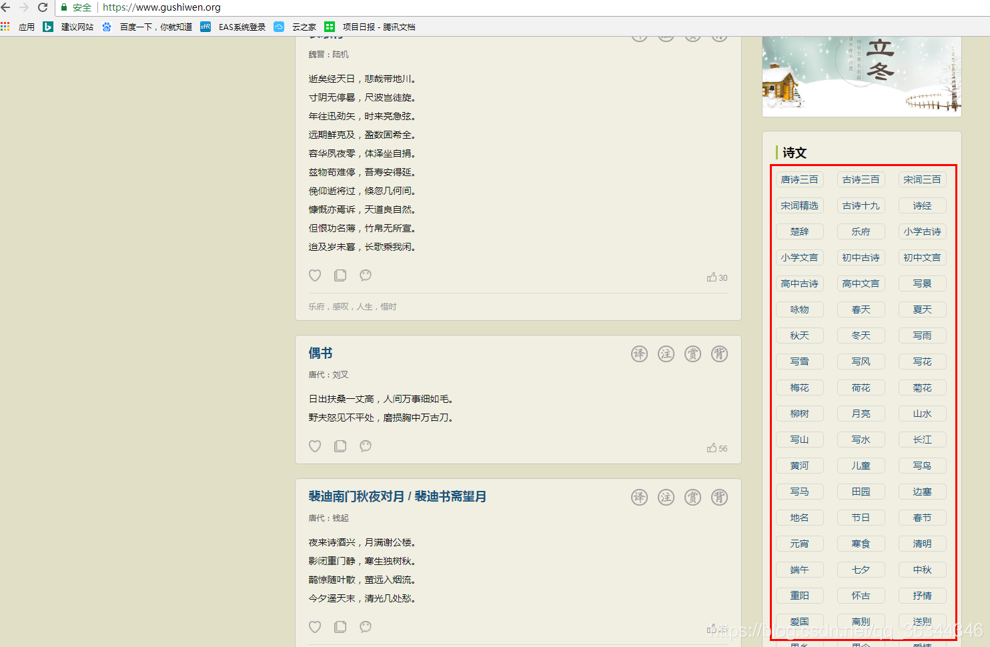Image resolution: width=990 pixels, height=647 pixels.
Task: Open author 刘叉 page
Action: point(340,375)
